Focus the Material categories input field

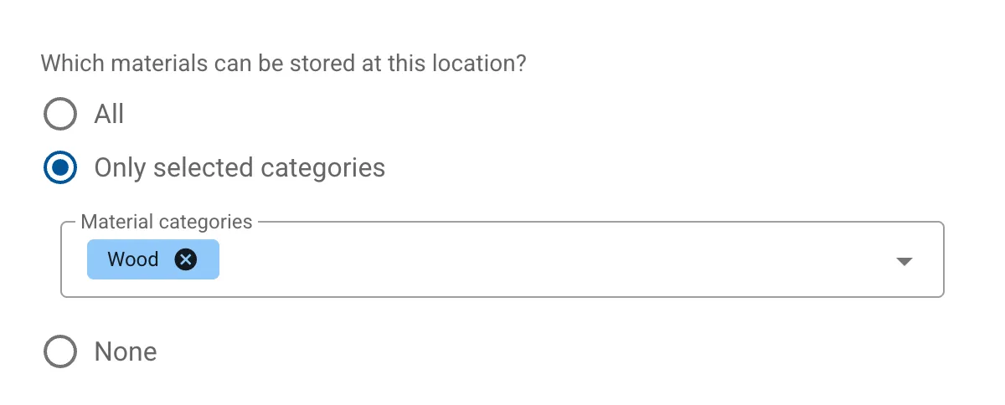(544, 259)
